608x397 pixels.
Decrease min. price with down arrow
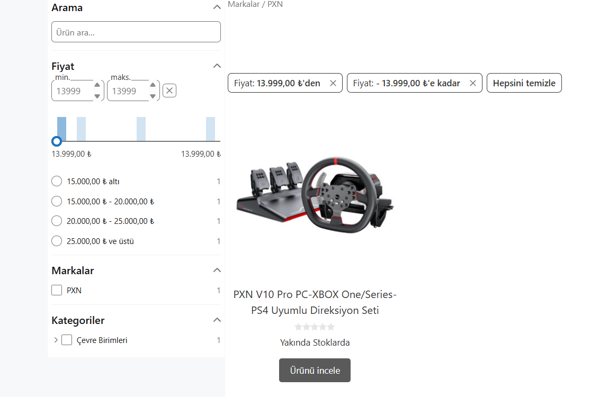pos(97,96)
